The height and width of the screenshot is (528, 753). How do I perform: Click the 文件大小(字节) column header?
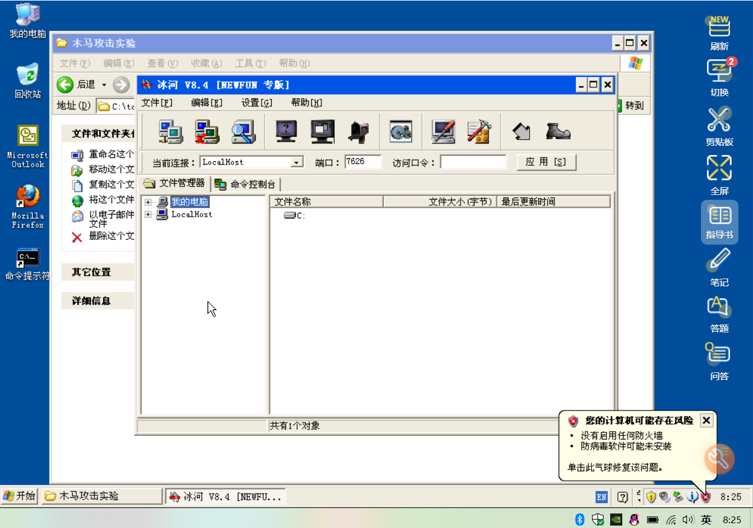point(440,202)
